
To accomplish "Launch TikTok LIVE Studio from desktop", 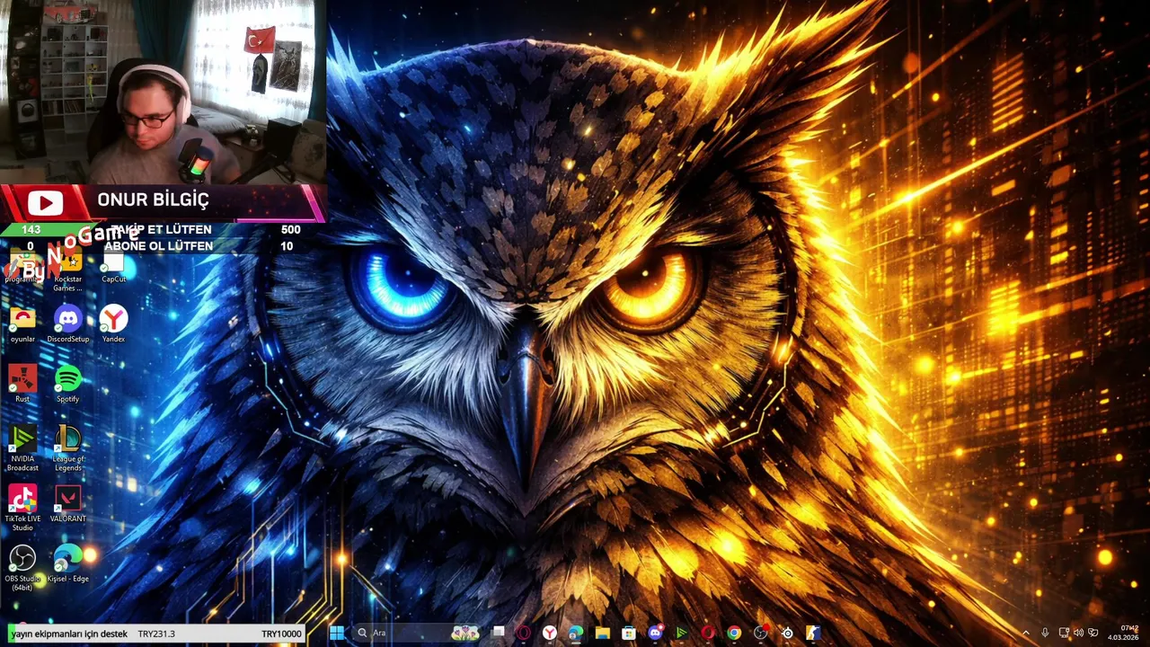I will tap(22, 509).
